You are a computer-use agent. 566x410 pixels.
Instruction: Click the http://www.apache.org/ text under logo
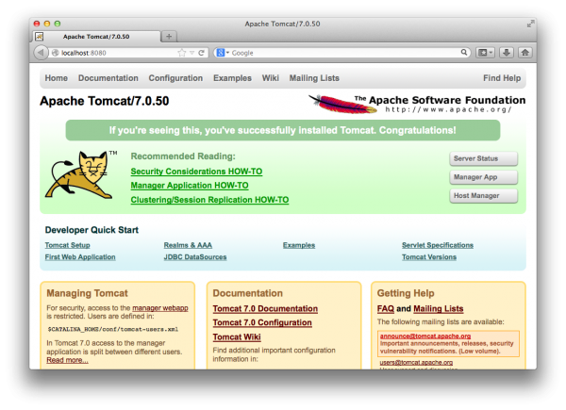pyautogui.click(x=448, y=109)
